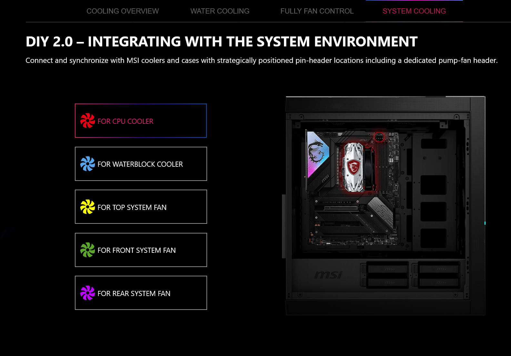This screenshot has width=511, height=356.
Task: Select the For CPU Cooler option
Action: coord(141,121)
